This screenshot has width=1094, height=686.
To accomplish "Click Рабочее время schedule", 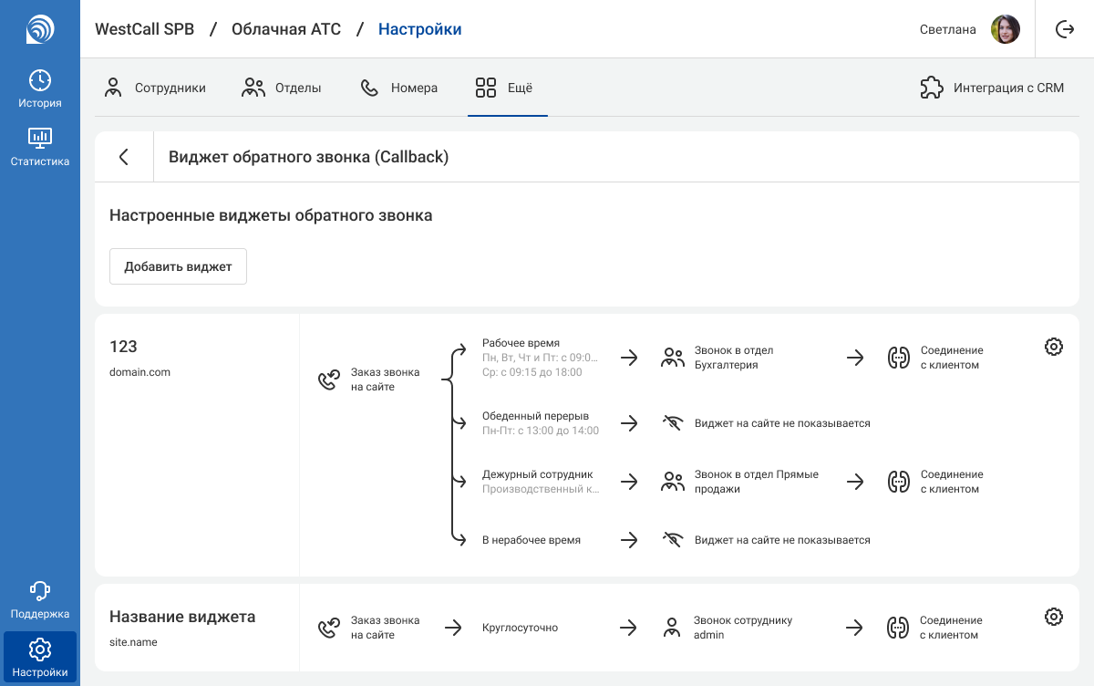I will [x=541, y=358].
